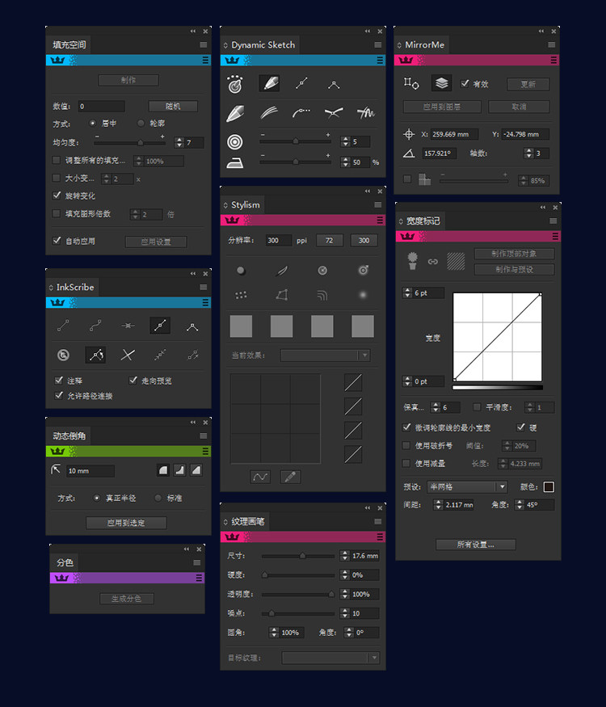Open the 宽度标记 panel flyout menu
The width and height of the screenshot is (606, 707).
[553, 221]
